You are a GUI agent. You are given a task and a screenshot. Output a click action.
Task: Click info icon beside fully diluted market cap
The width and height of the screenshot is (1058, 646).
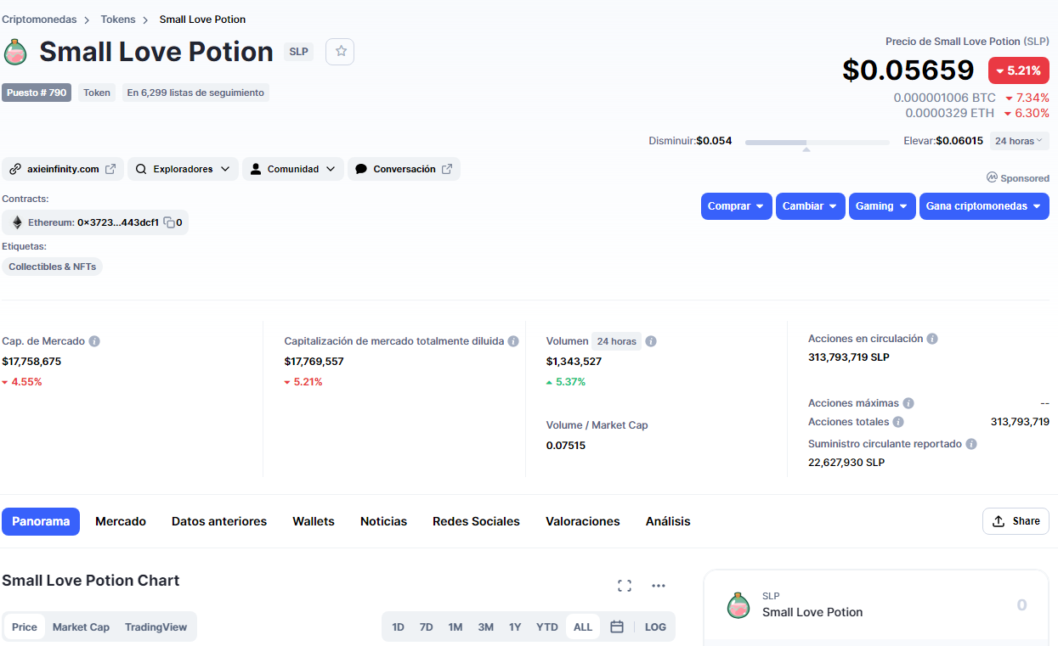[x=513, y=341]
